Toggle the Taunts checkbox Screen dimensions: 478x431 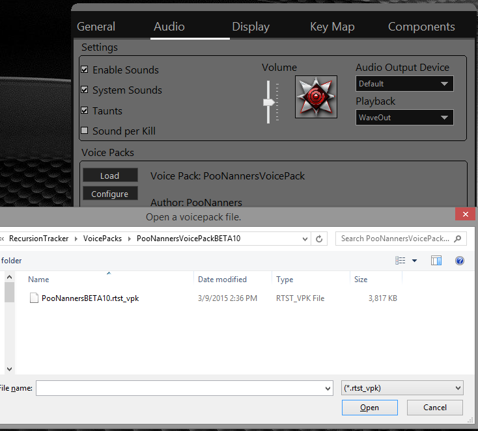point(84,111)
